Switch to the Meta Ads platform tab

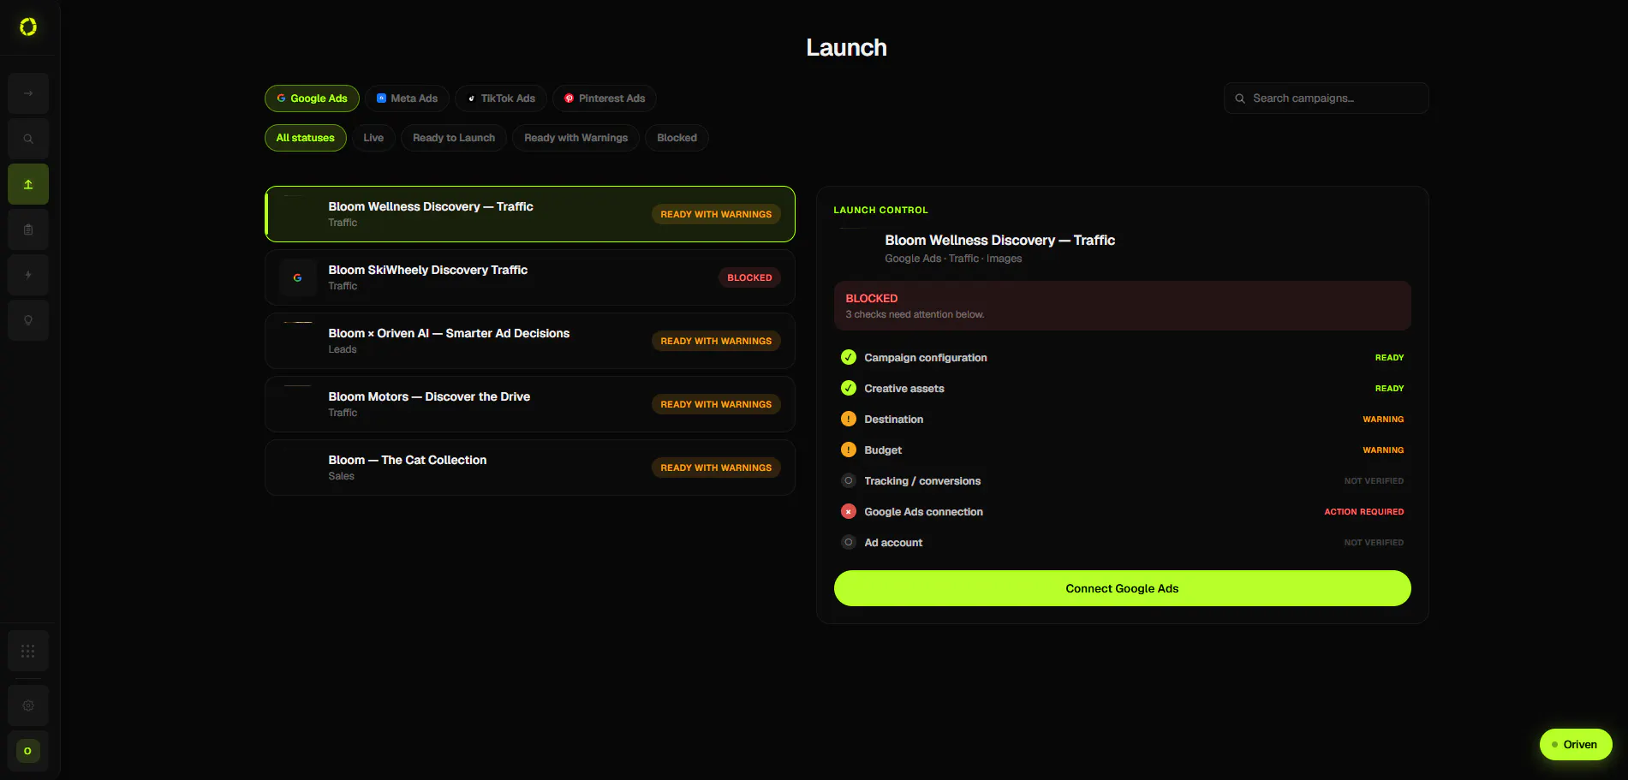[407, 98]
